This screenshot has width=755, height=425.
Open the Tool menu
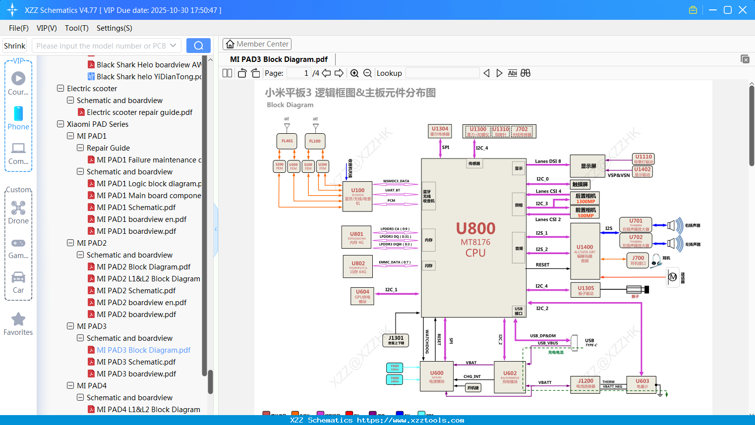76,28
